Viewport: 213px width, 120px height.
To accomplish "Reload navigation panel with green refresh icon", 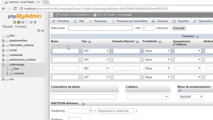I will point(35,22).
